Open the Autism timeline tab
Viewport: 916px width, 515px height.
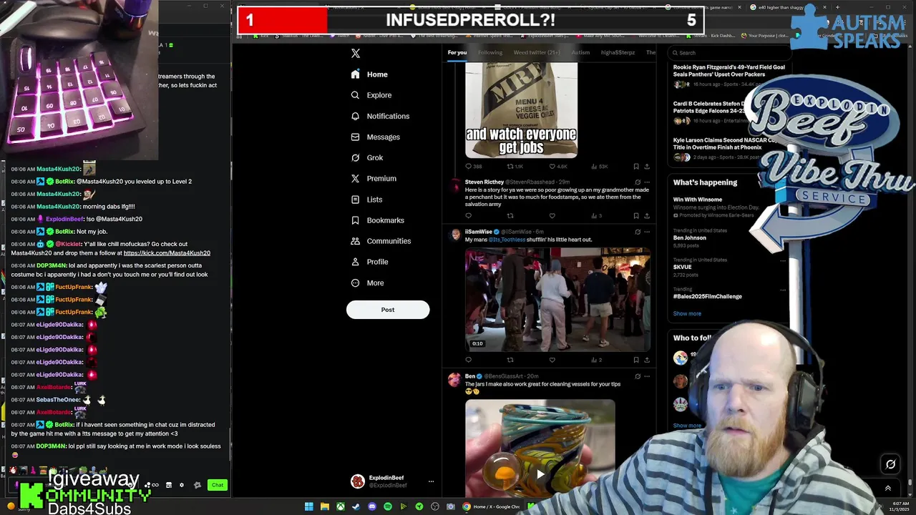click(x=580, y=52)
